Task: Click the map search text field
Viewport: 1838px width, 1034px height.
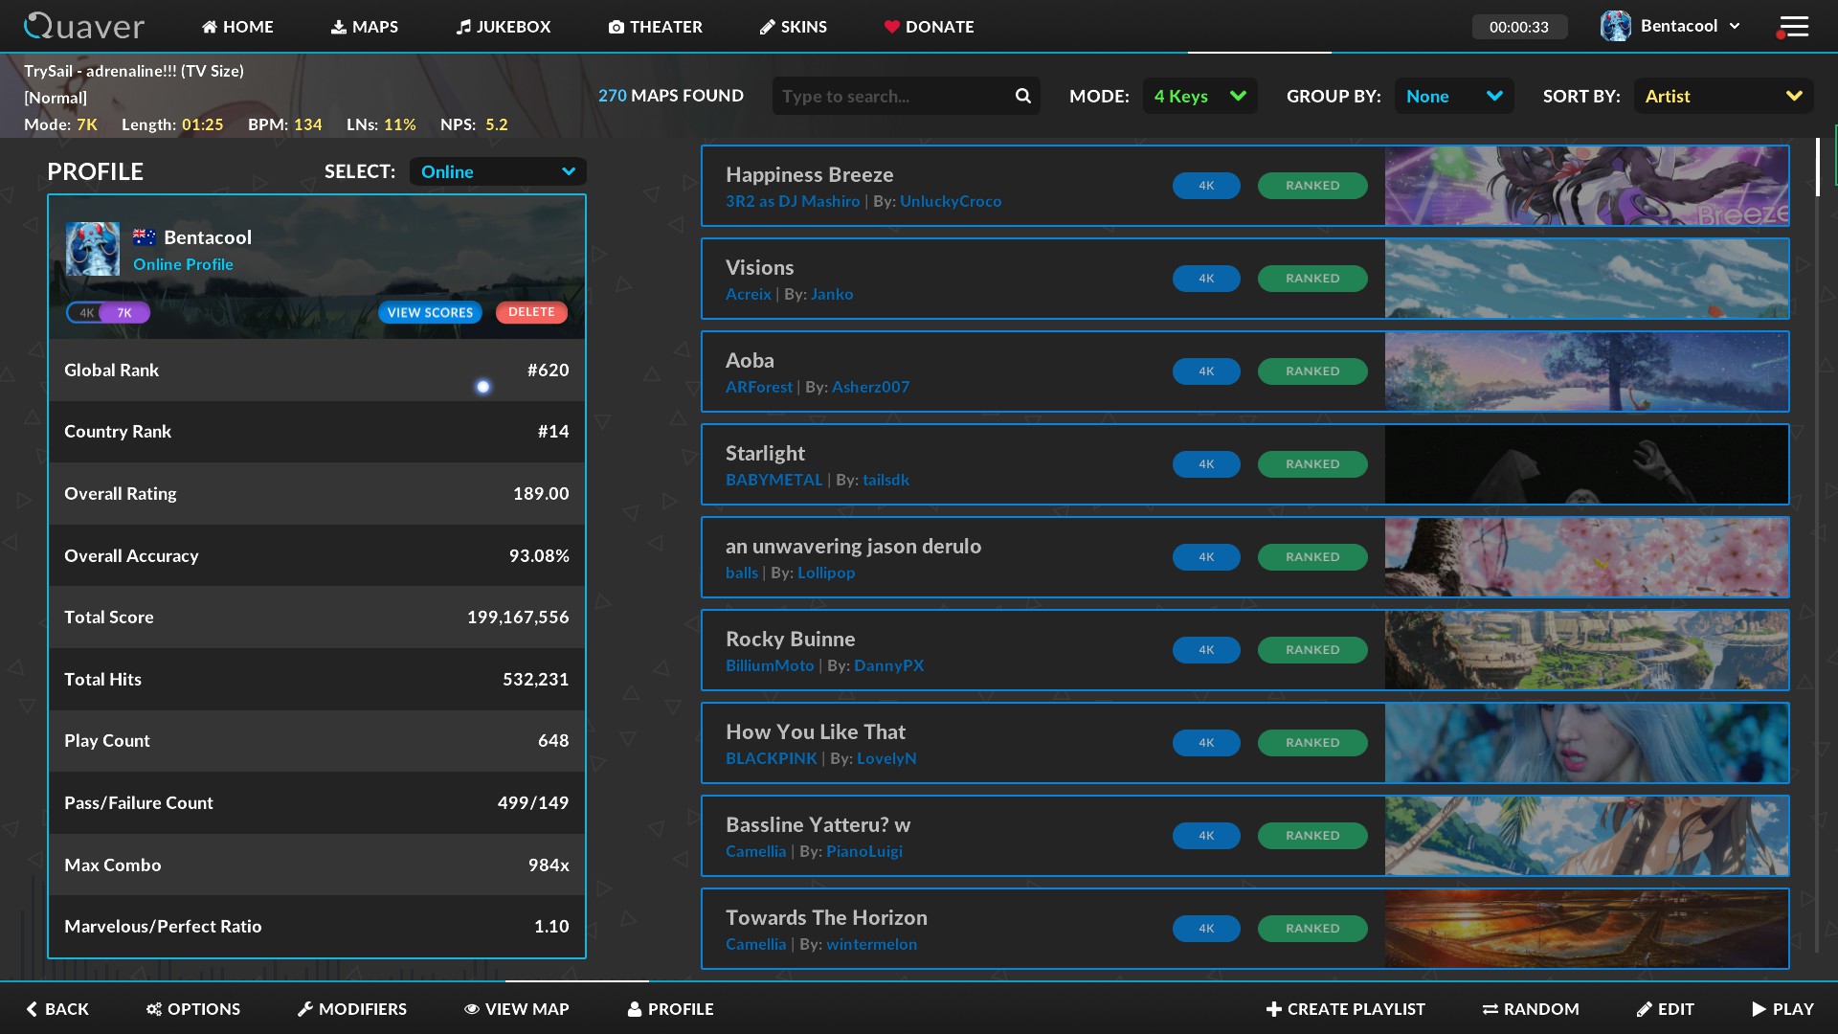Action: click(890, 96)
